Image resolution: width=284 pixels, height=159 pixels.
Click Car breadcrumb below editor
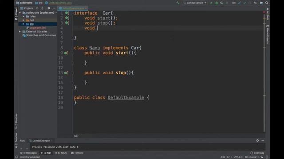coord(76,136)
